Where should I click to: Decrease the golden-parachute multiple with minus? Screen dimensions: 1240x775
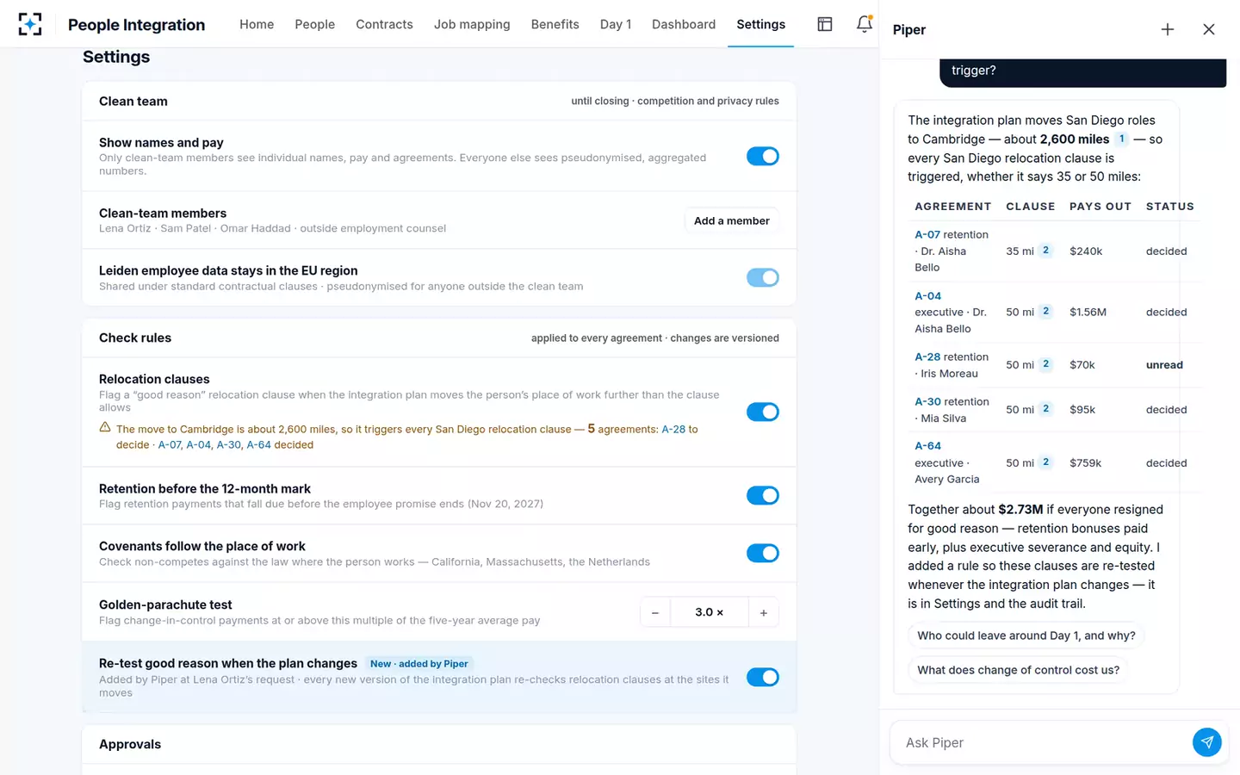point(655,613)
